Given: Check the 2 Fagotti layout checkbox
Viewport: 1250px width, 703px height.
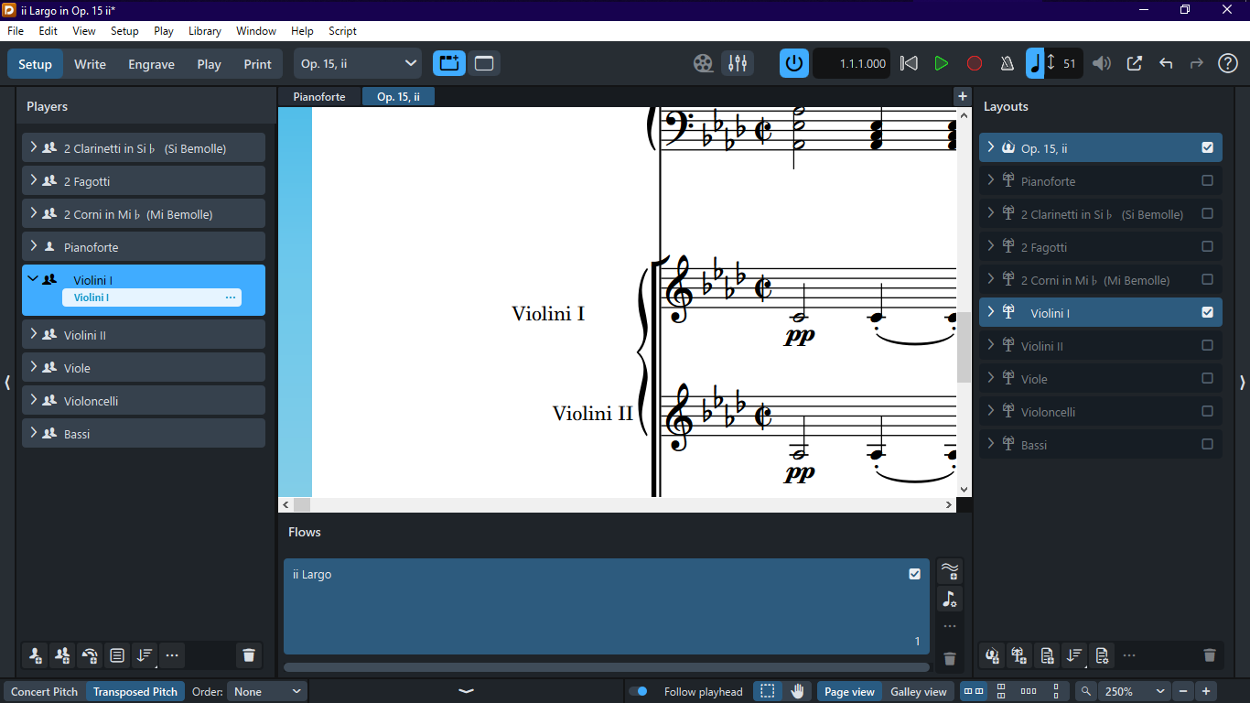Looking at the screenshot, I should pos(1207,246).
